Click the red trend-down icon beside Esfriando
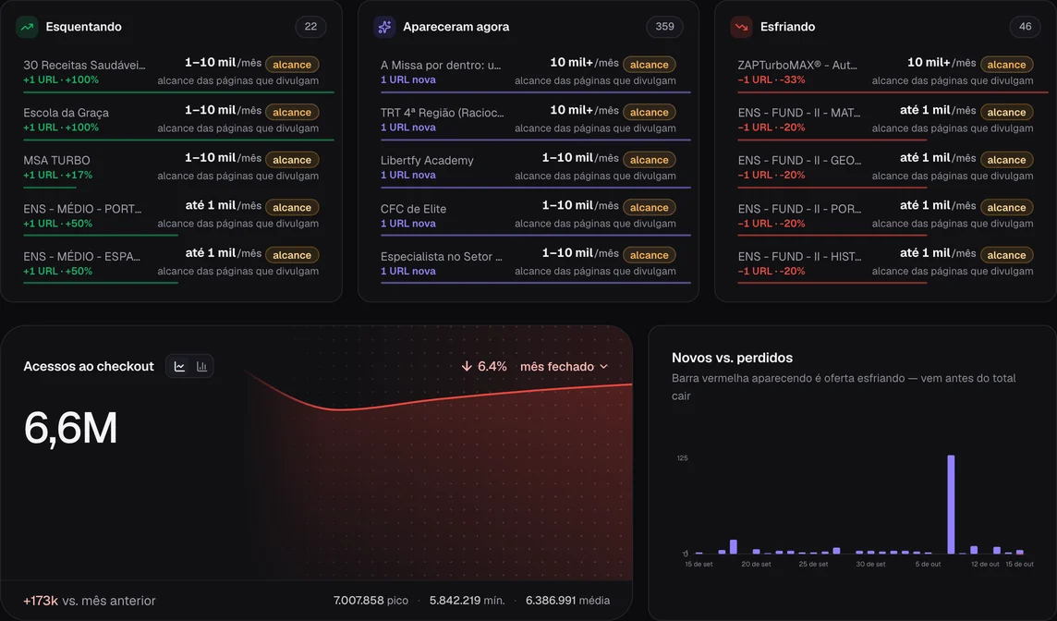The image size is (1057, 621). [x=742, y=27]
